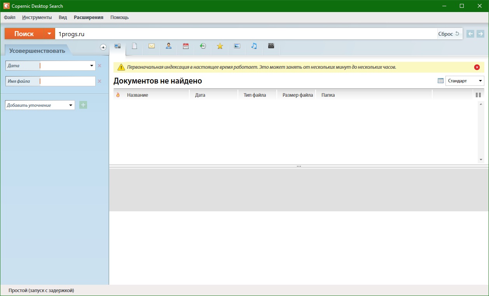
Task: Click the warning triangle icon
Action: 121,67
